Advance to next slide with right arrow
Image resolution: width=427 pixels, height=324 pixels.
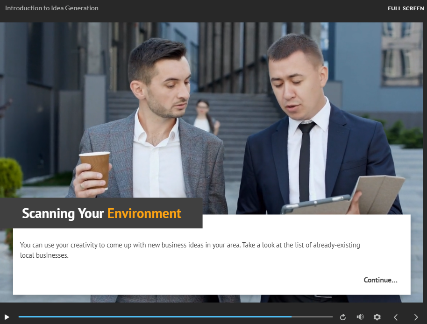(416, 317)
